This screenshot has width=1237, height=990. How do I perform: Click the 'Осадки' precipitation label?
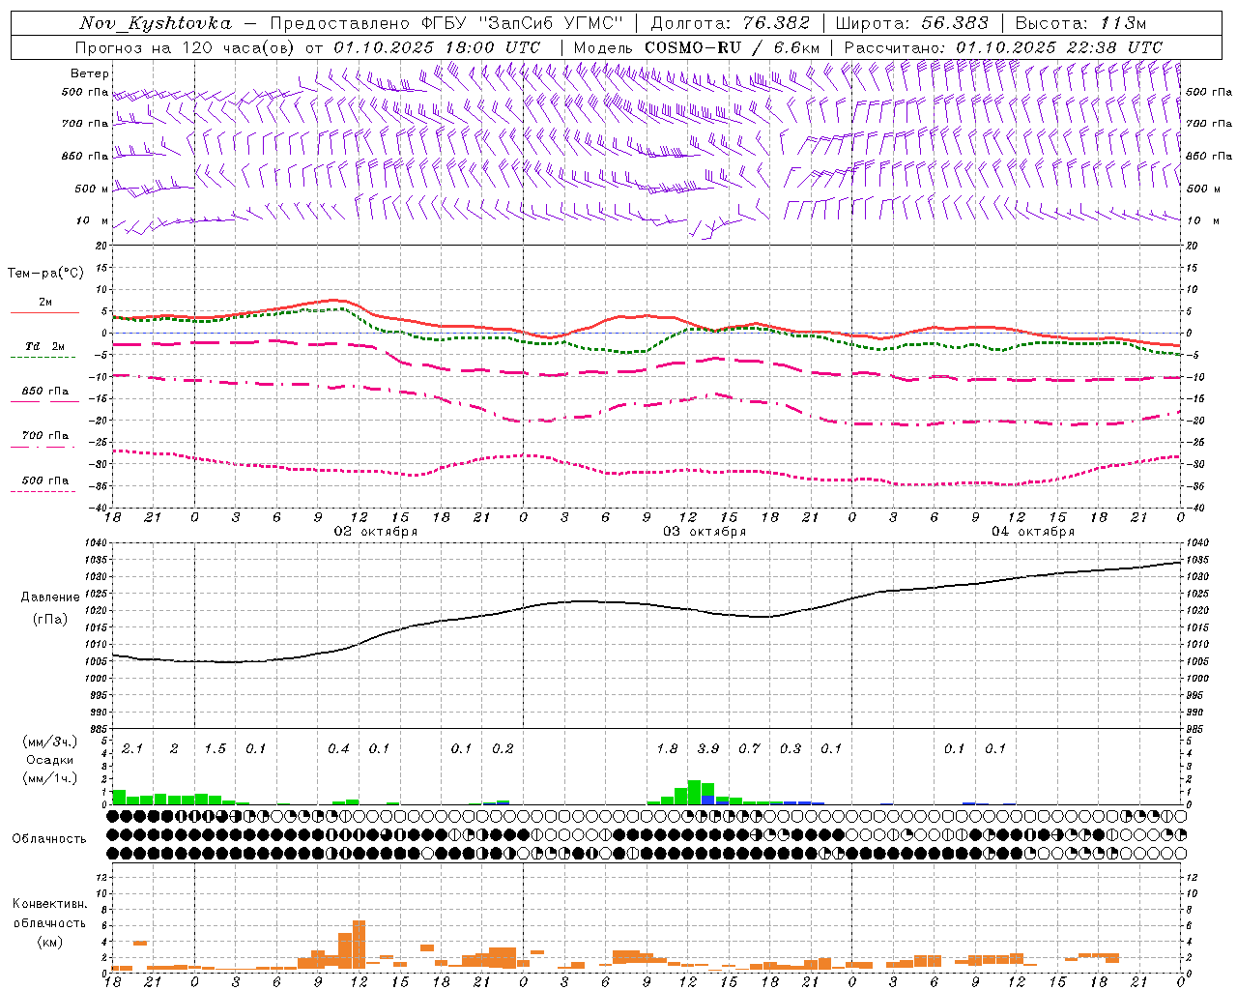pos(49,760)
